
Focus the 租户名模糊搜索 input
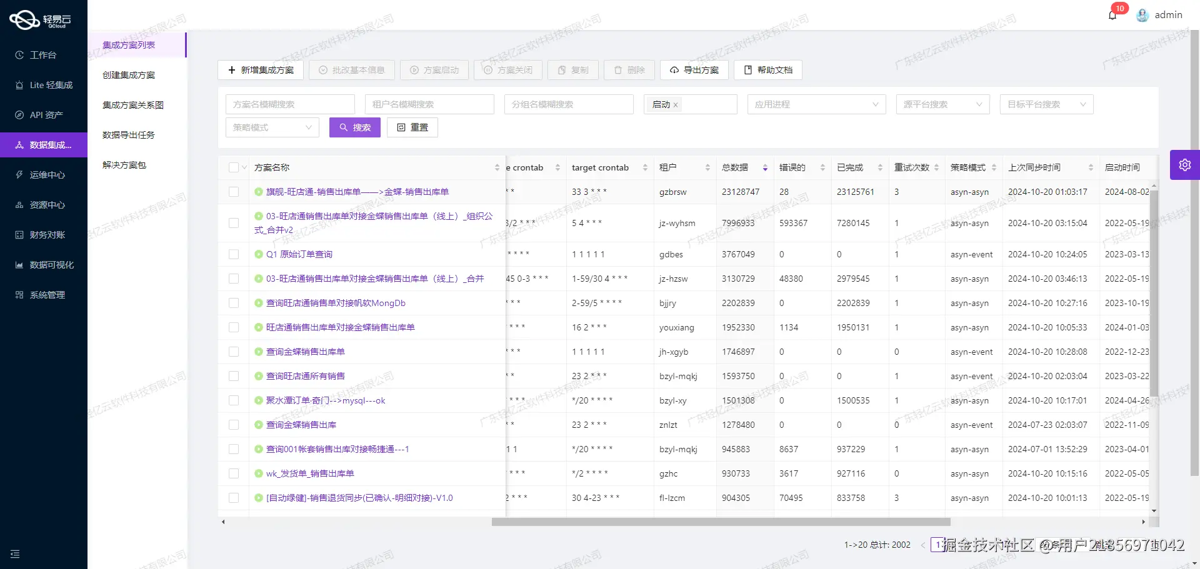tap(429, 104)
